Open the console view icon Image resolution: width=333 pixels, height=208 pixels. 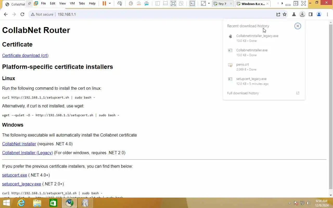(192, 4)
